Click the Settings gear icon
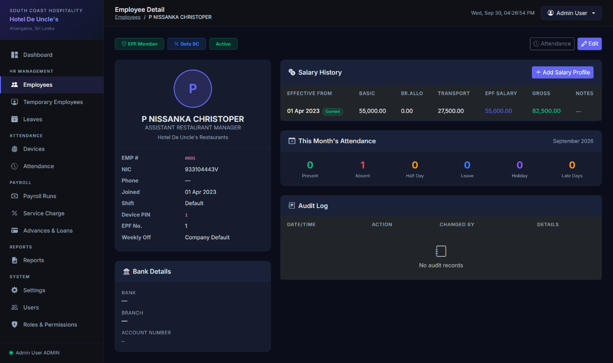 [x=14, y=290]
